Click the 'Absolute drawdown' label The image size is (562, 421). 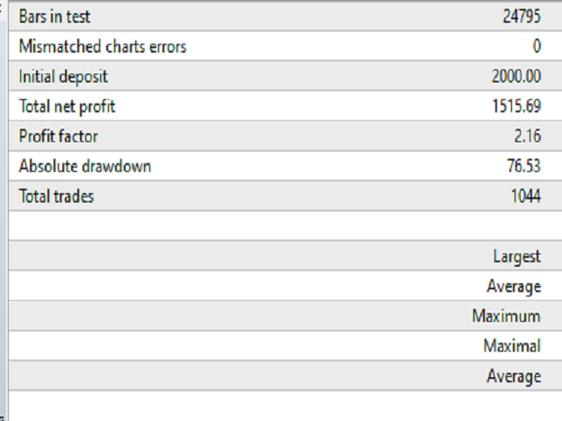coord(84,167)
